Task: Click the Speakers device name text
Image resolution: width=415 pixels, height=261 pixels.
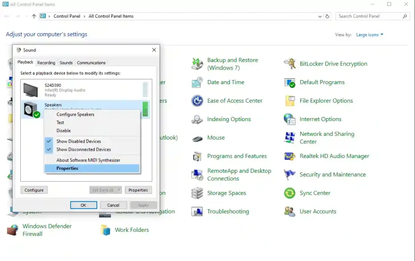Action: 53,105
